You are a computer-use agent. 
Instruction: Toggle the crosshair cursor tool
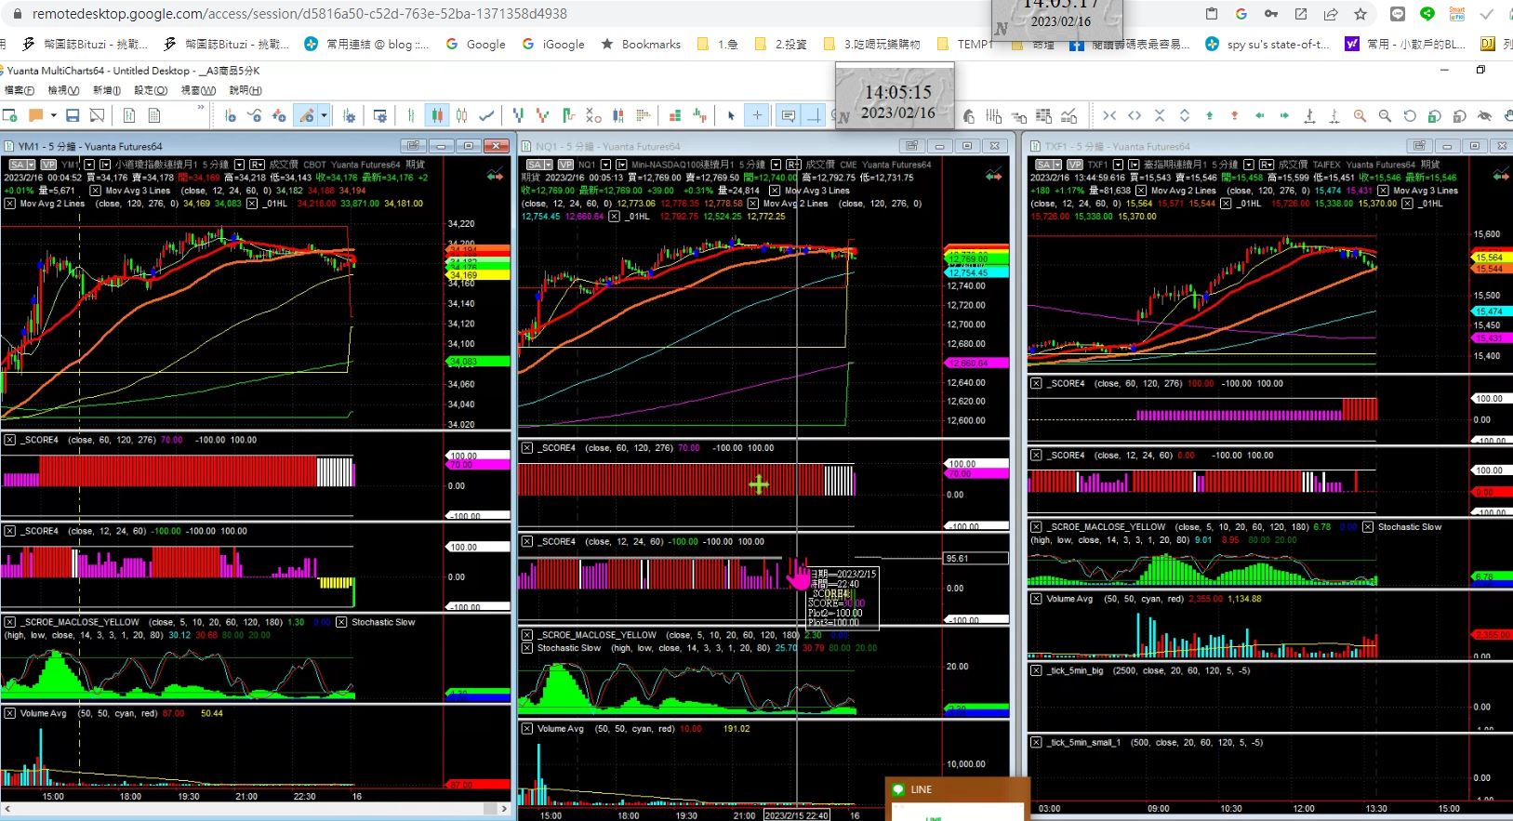point(757,115)
